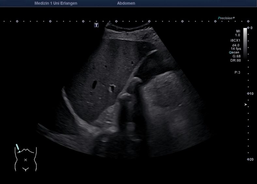Toggle the Qscan setting label
This screenshot has height=184, width=257.
pos(234,52)
